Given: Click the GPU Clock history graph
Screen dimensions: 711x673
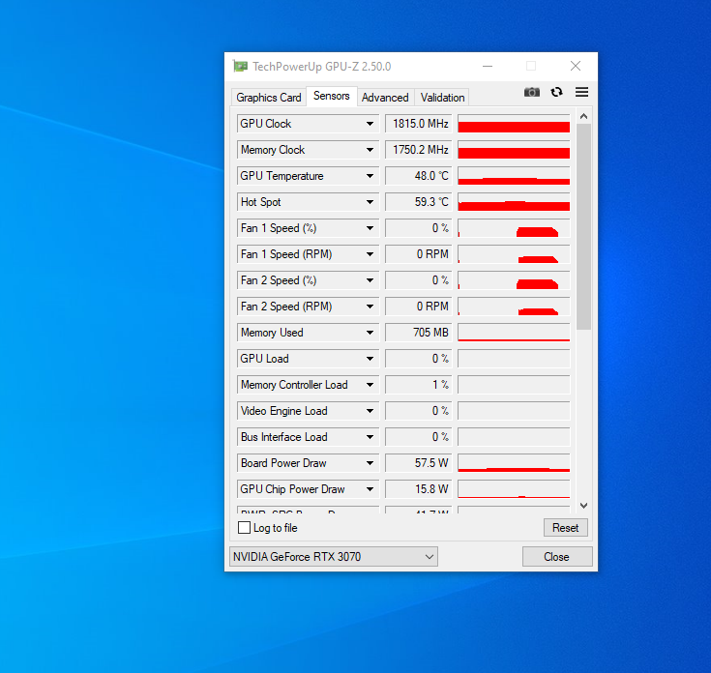Looking at the screenshot, I should coord(514,124).
